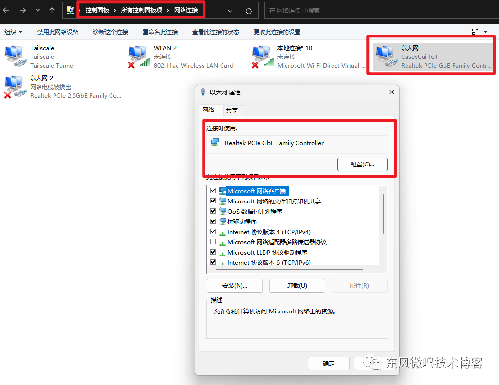Click 查看此连接的状态 in toolbar
The width and height of the screenshot is (499, 385).
216,32
